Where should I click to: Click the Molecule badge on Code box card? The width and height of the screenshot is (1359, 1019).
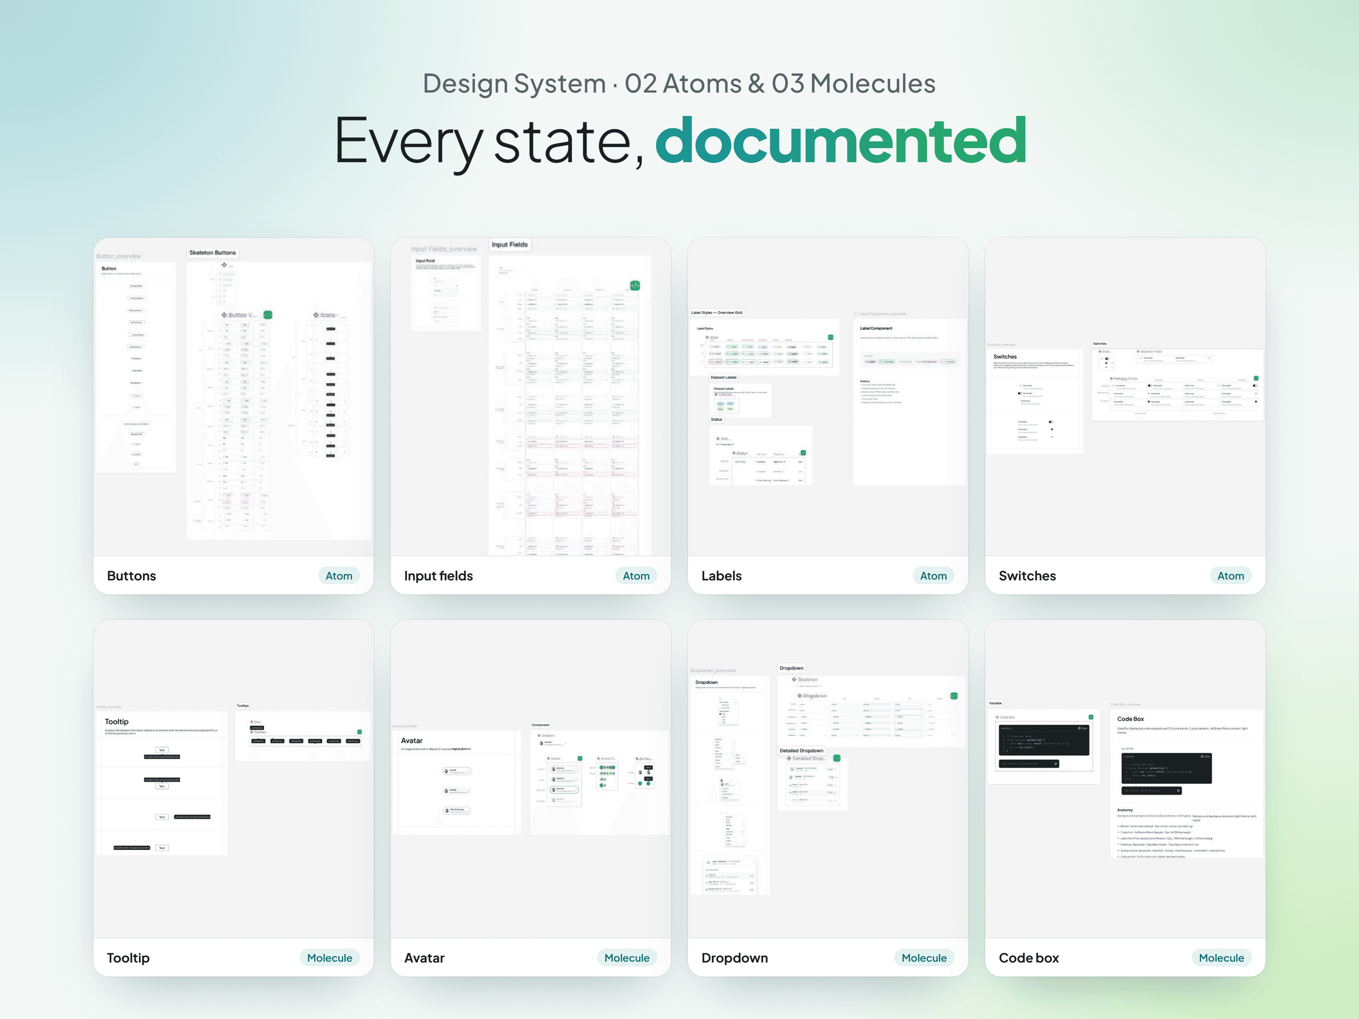[1222, 957]
